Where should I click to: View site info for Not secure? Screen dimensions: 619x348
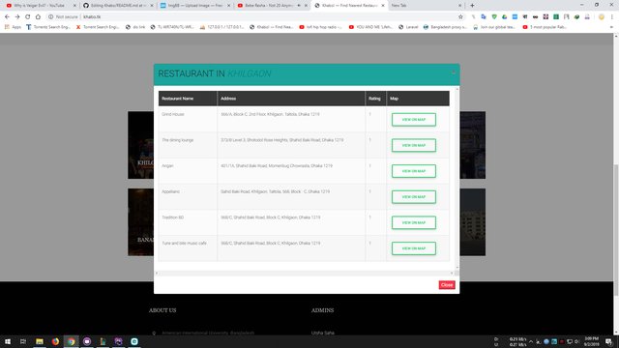click(63, 17)
